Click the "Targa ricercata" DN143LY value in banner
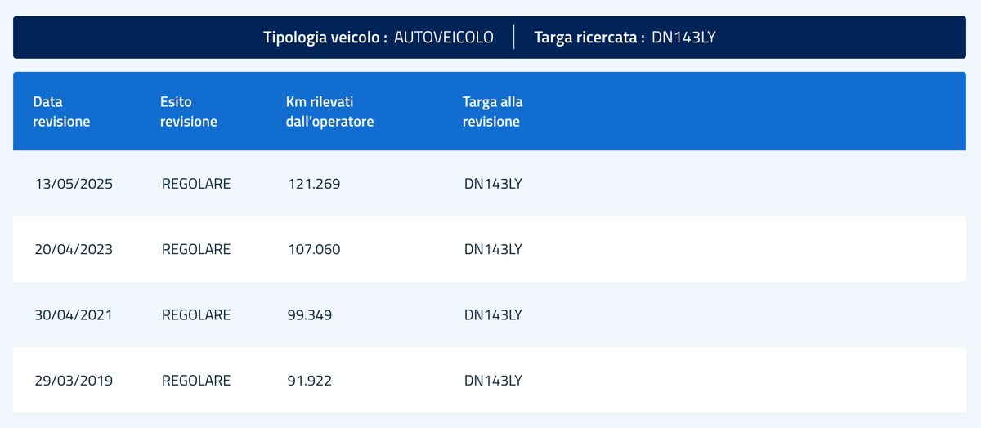 coord(683,38)
